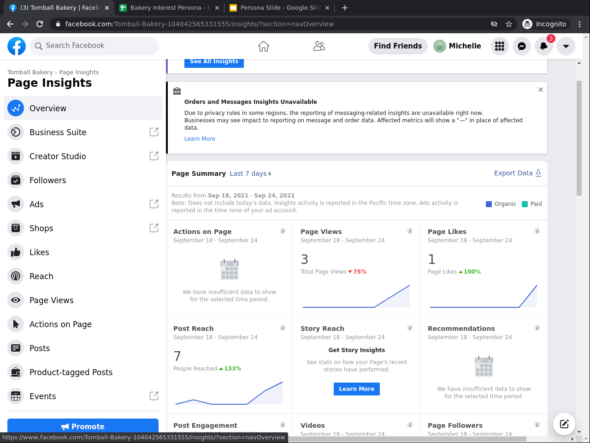Screen dimensions: 590x443
Task: Open the Facebook menu grid icon
Action: [500, 46]
